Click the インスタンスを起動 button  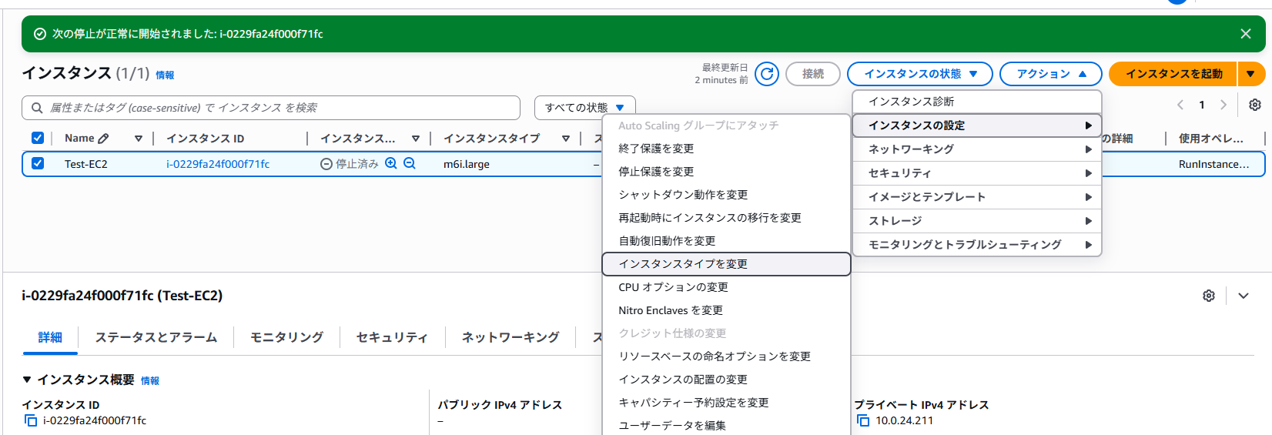coord(1173,74)
